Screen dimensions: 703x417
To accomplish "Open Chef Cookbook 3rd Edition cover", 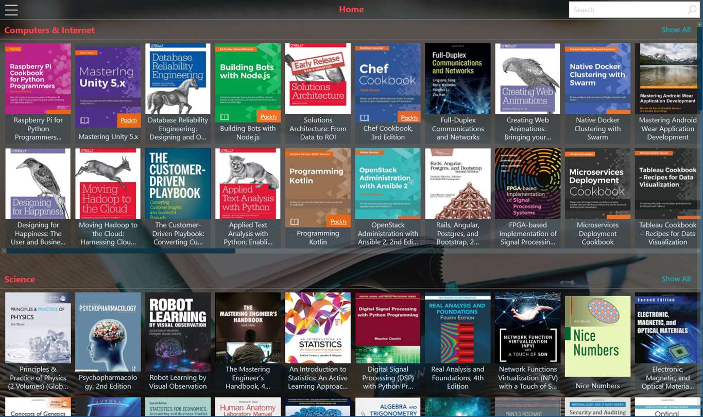I will [x=388, y=83].
